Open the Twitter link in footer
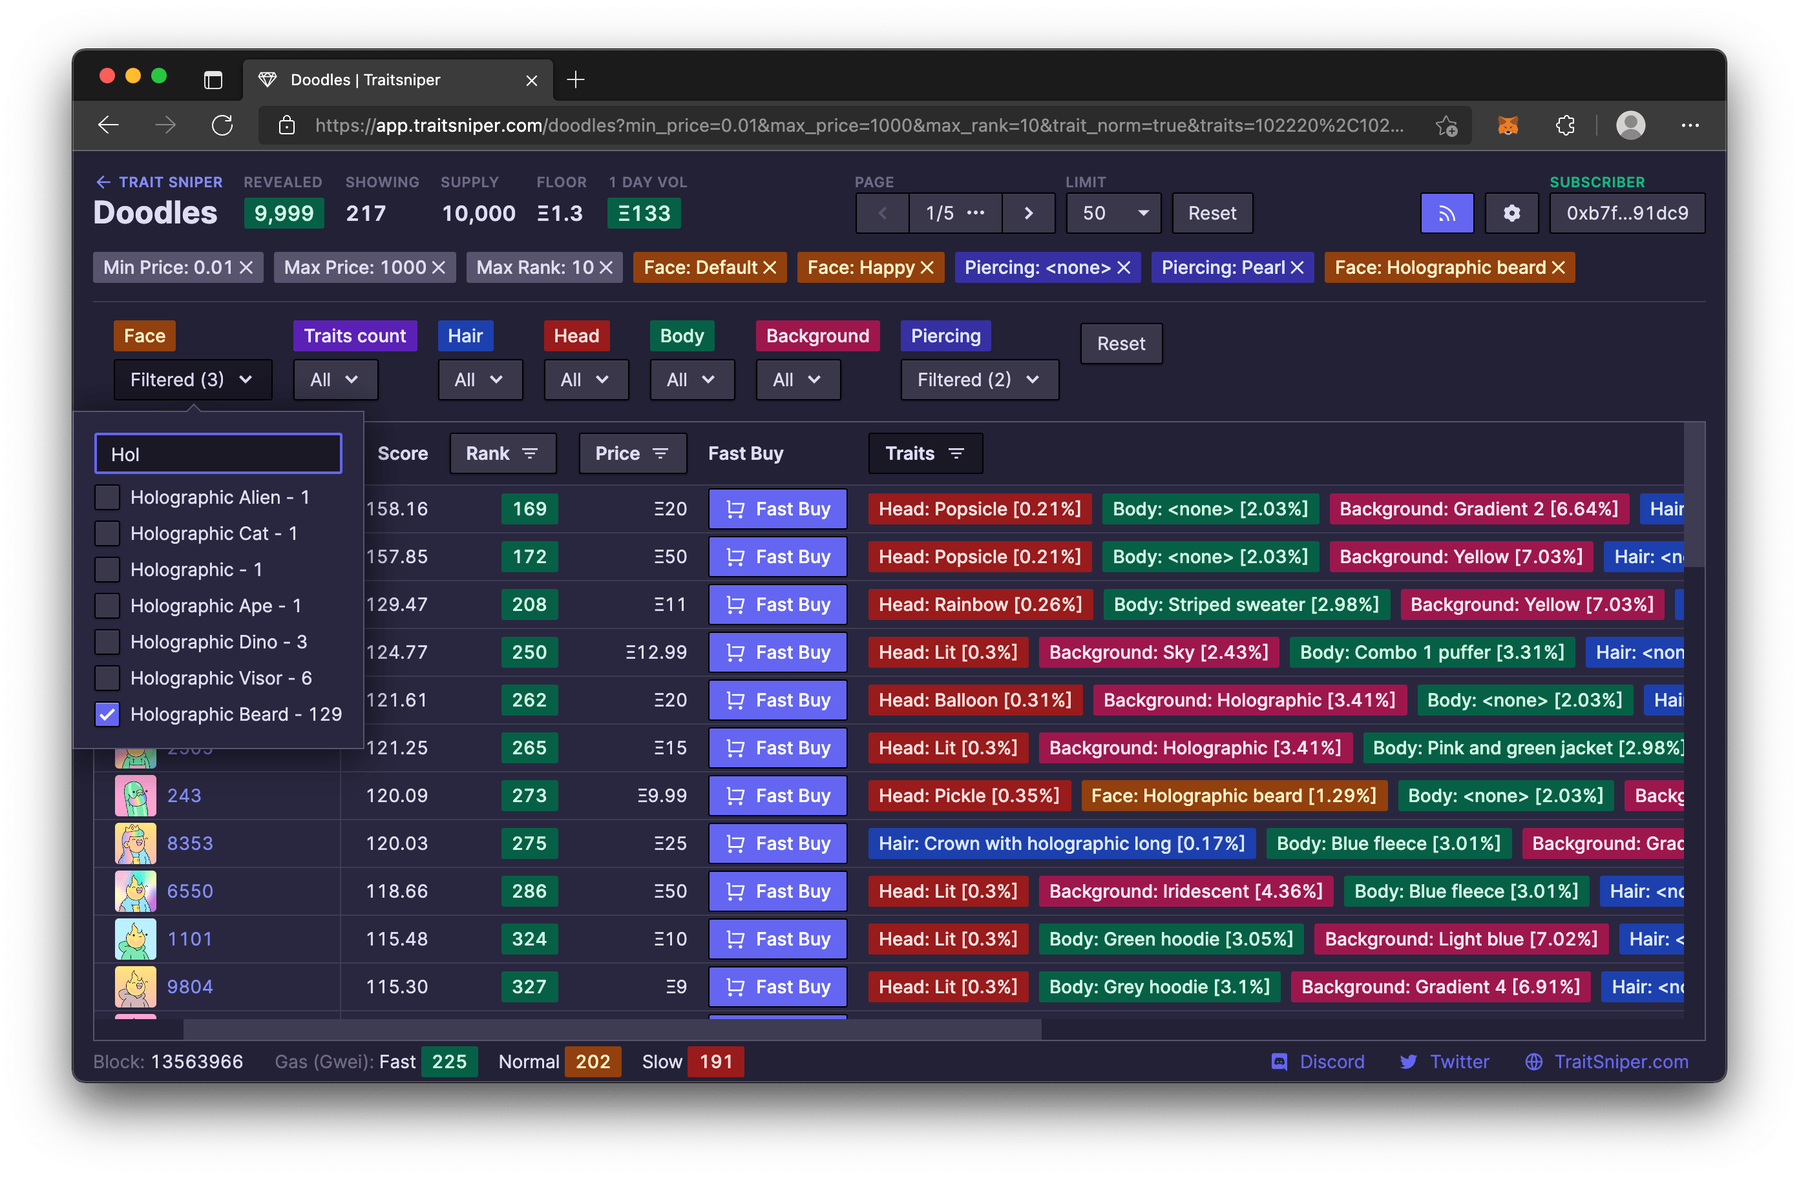This screenshot has height=1178, width=1799. (x=1444, y=1062)
